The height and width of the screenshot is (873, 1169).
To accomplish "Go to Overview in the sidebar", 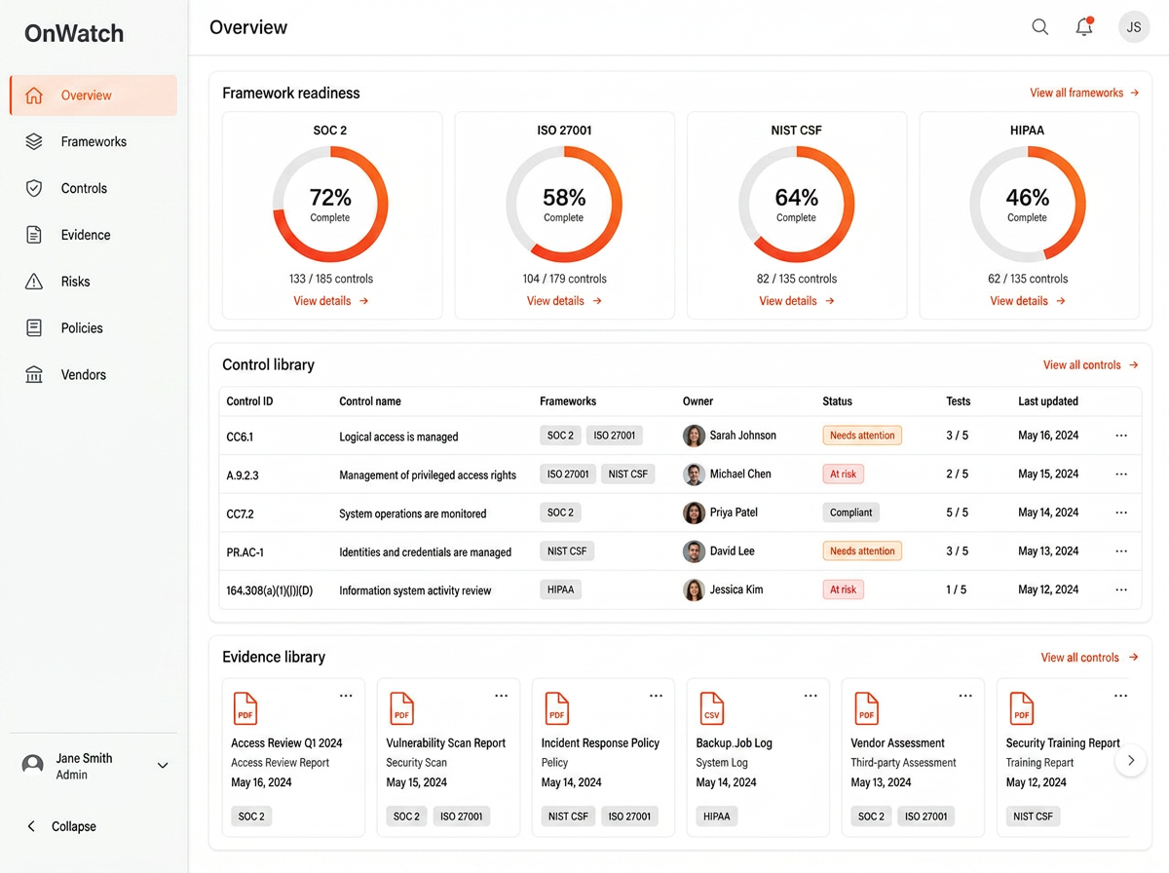I will tap(94, 95).
